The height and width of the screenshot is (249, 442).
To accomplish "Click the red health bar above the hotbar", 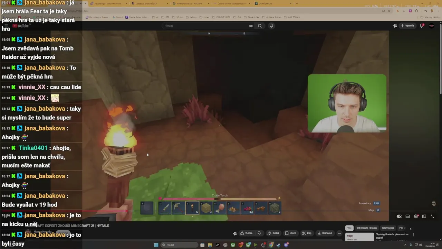I will 189,199.
